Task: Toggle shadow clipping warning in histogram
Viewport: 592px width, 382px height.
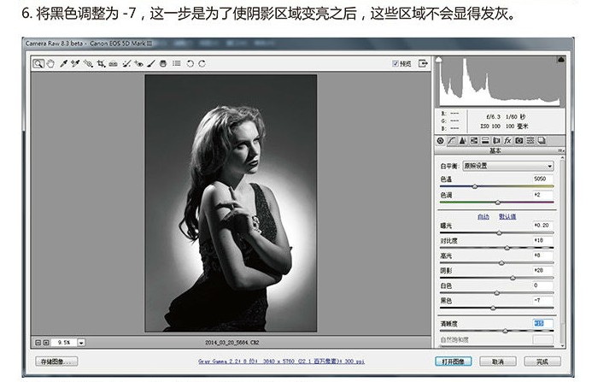Action: (439, 59)
